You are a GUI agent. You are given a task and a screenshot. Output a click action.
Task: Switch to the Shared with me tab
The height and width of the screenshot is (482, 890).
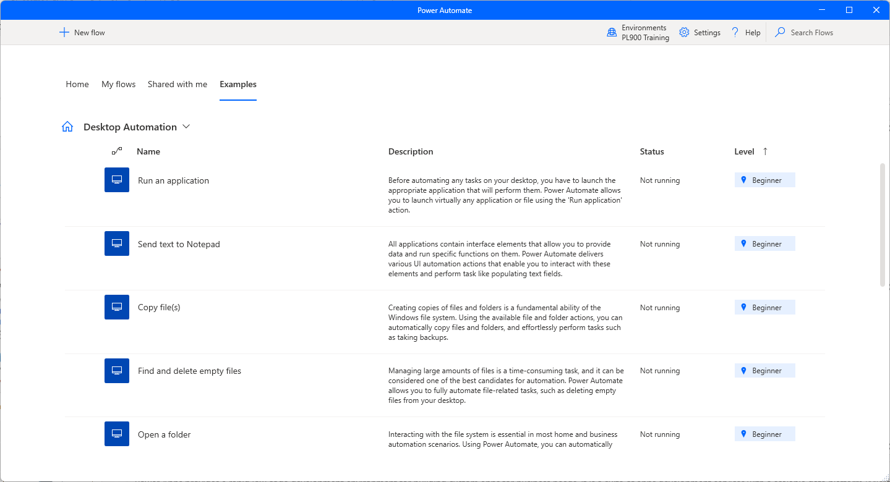[x=178, y=84]
